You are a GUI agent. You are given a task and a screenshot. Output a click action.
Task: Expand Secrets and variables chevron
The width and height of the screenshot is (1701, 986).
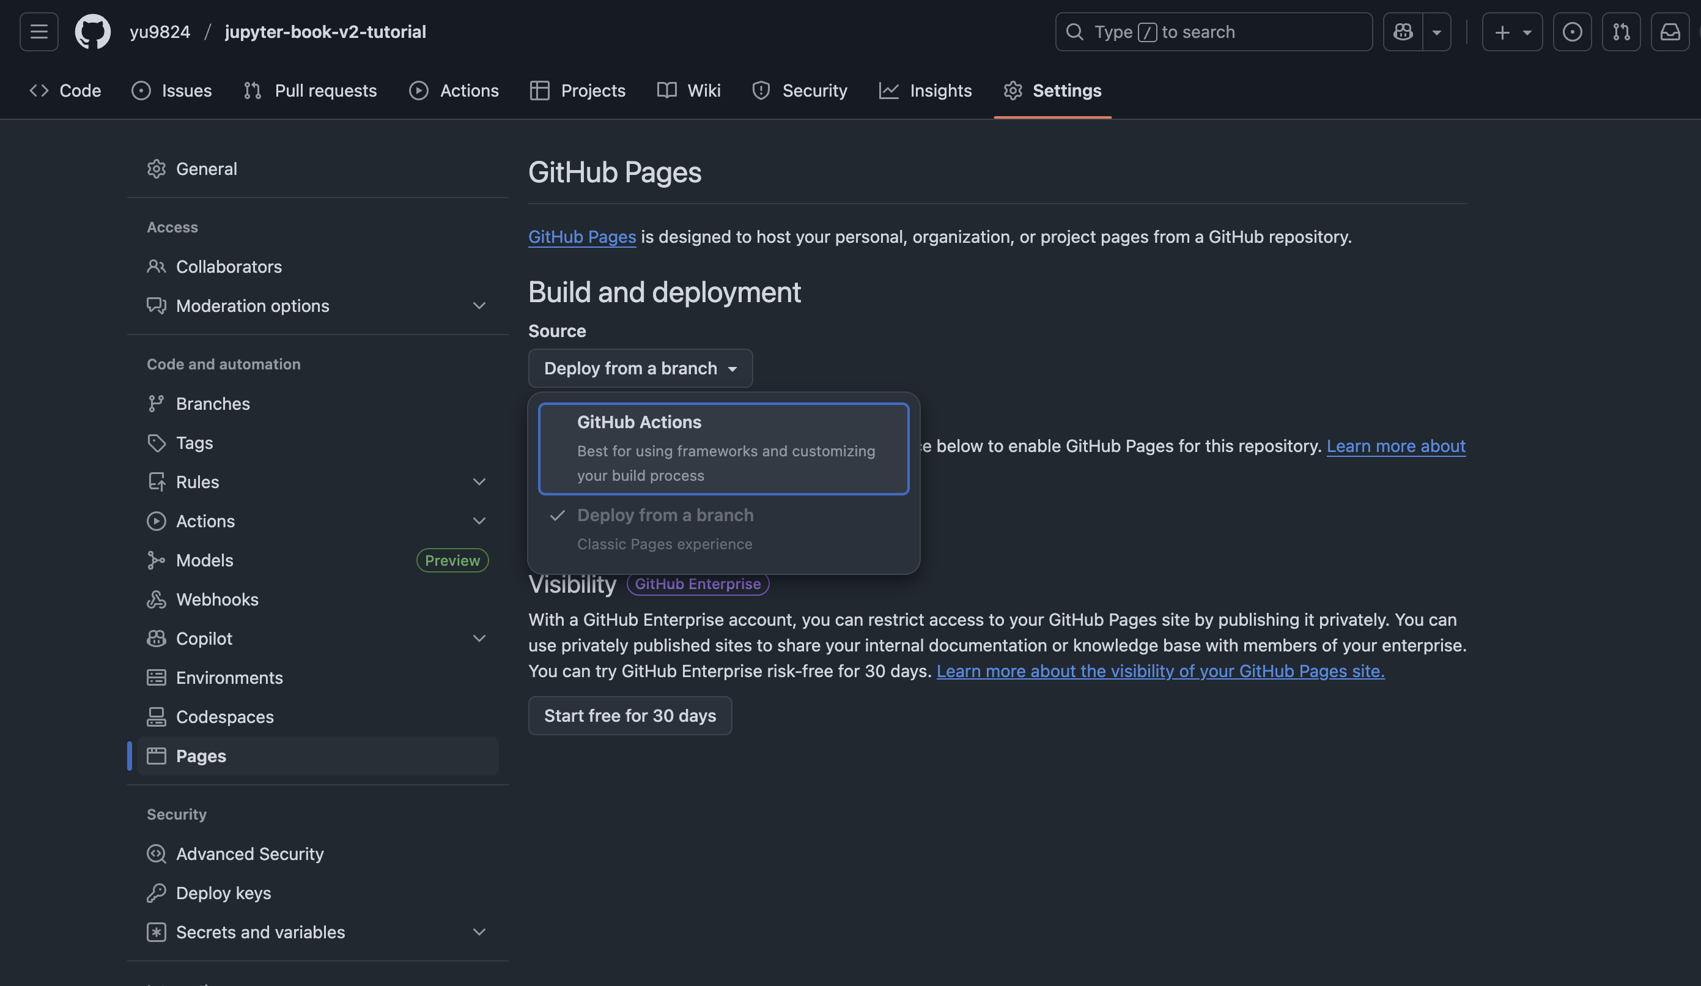[x=479, y=933]
